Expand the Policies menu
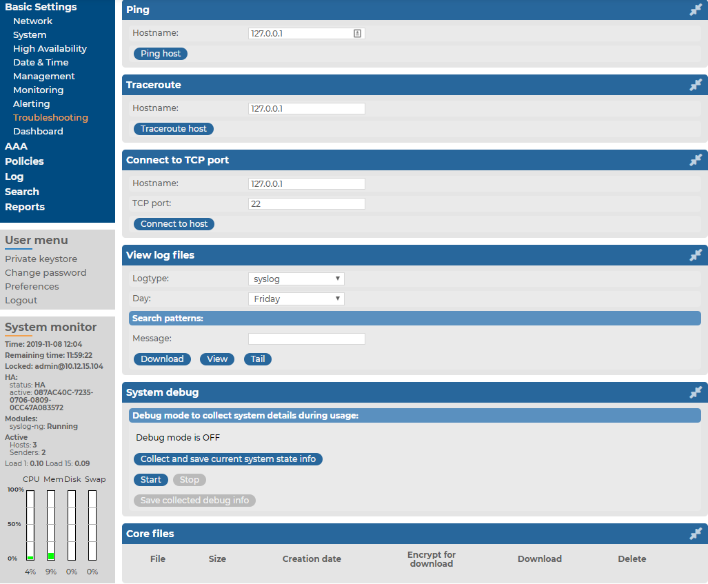 click(24, 161)
